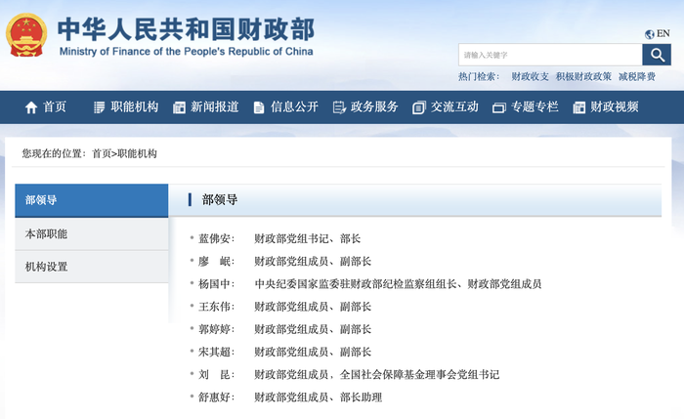The image size is (684, 419).
Task: Select 政务服务 in the navigation bar
Action: [374, 106]
